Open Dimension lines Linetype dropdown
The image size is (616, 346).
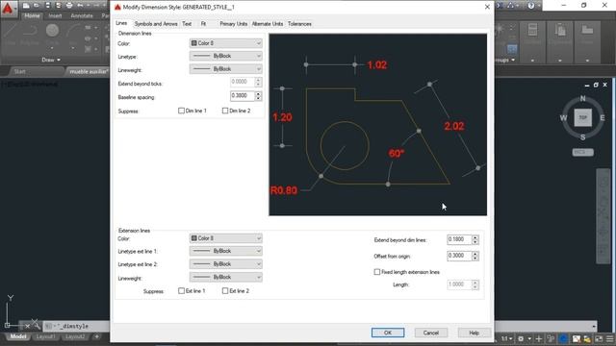tap(226, 56)
